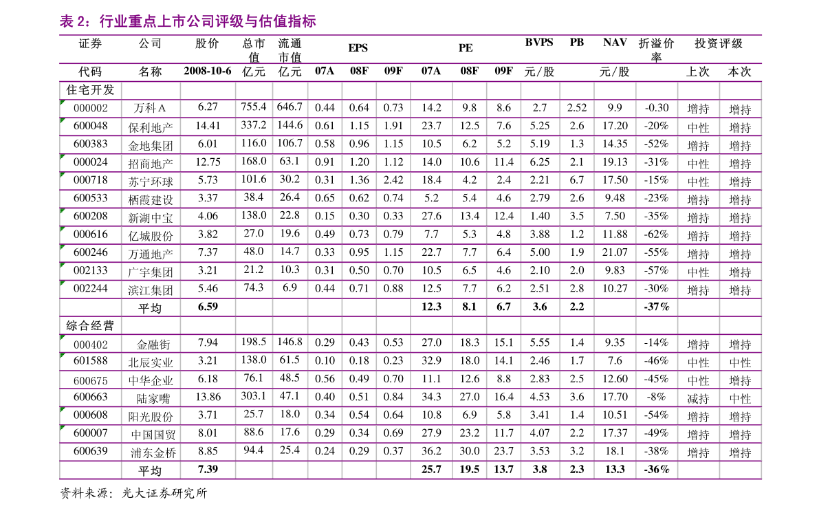Select the 折溢价率 column header
819x513 pixels.
(656, 50)
